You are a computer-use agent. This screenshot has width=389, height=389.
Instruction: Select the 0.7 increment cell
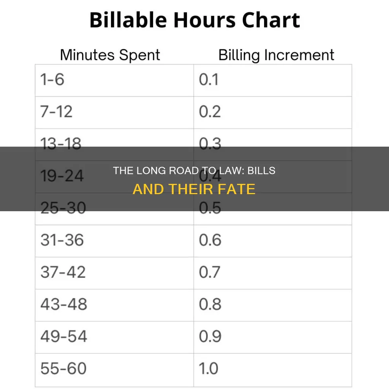[x=273, y=273]
